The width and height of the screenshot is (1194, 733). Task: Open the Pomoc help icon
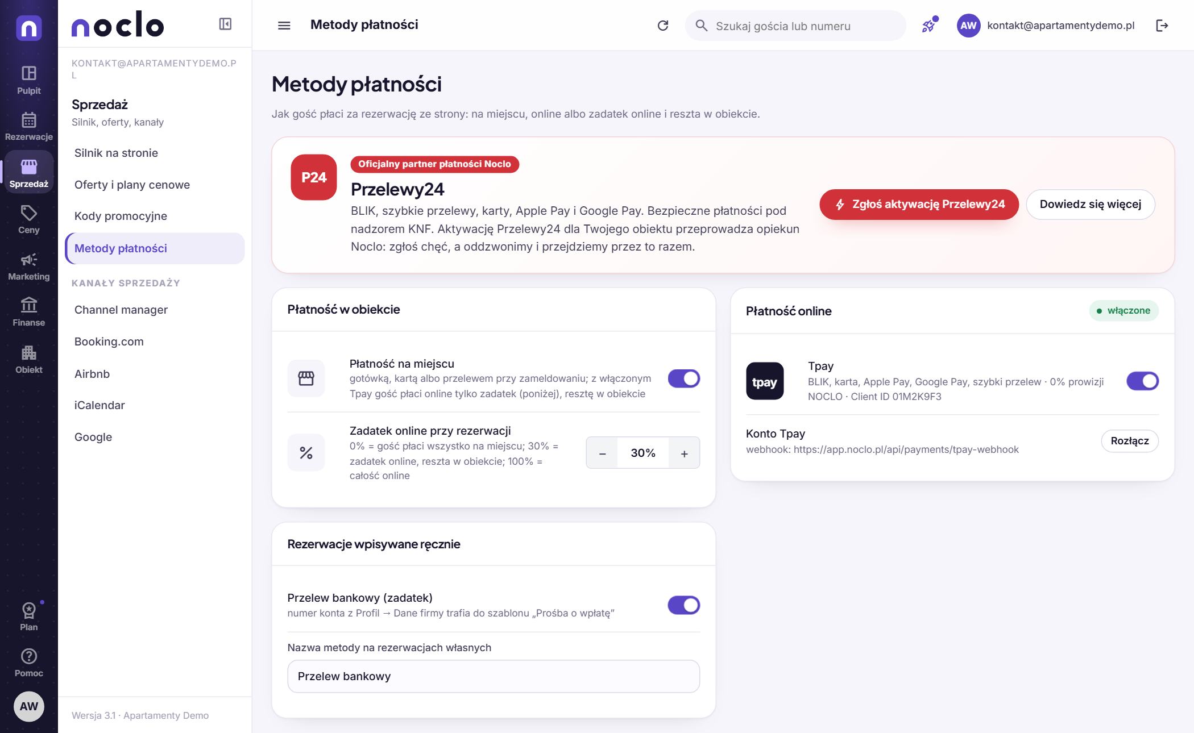coord(28,656)
